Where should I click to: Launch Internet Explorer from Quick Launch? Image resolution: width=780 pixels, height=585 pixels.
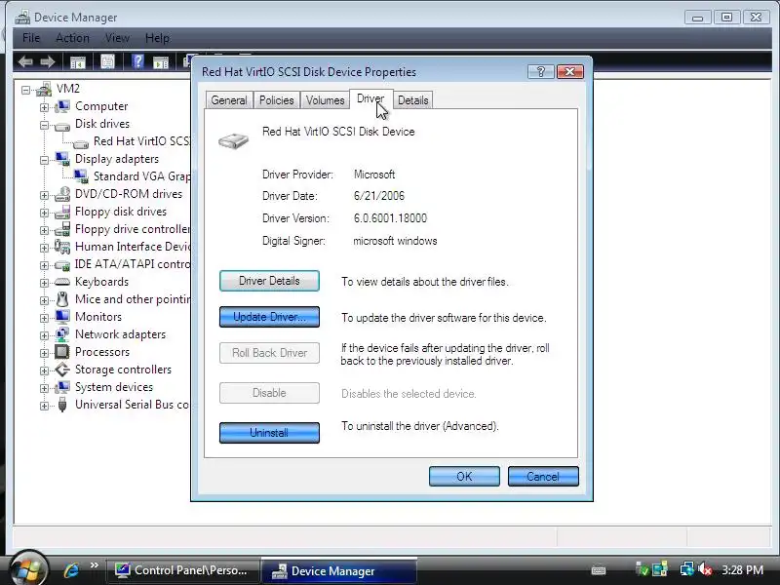[x=71, y=569]
